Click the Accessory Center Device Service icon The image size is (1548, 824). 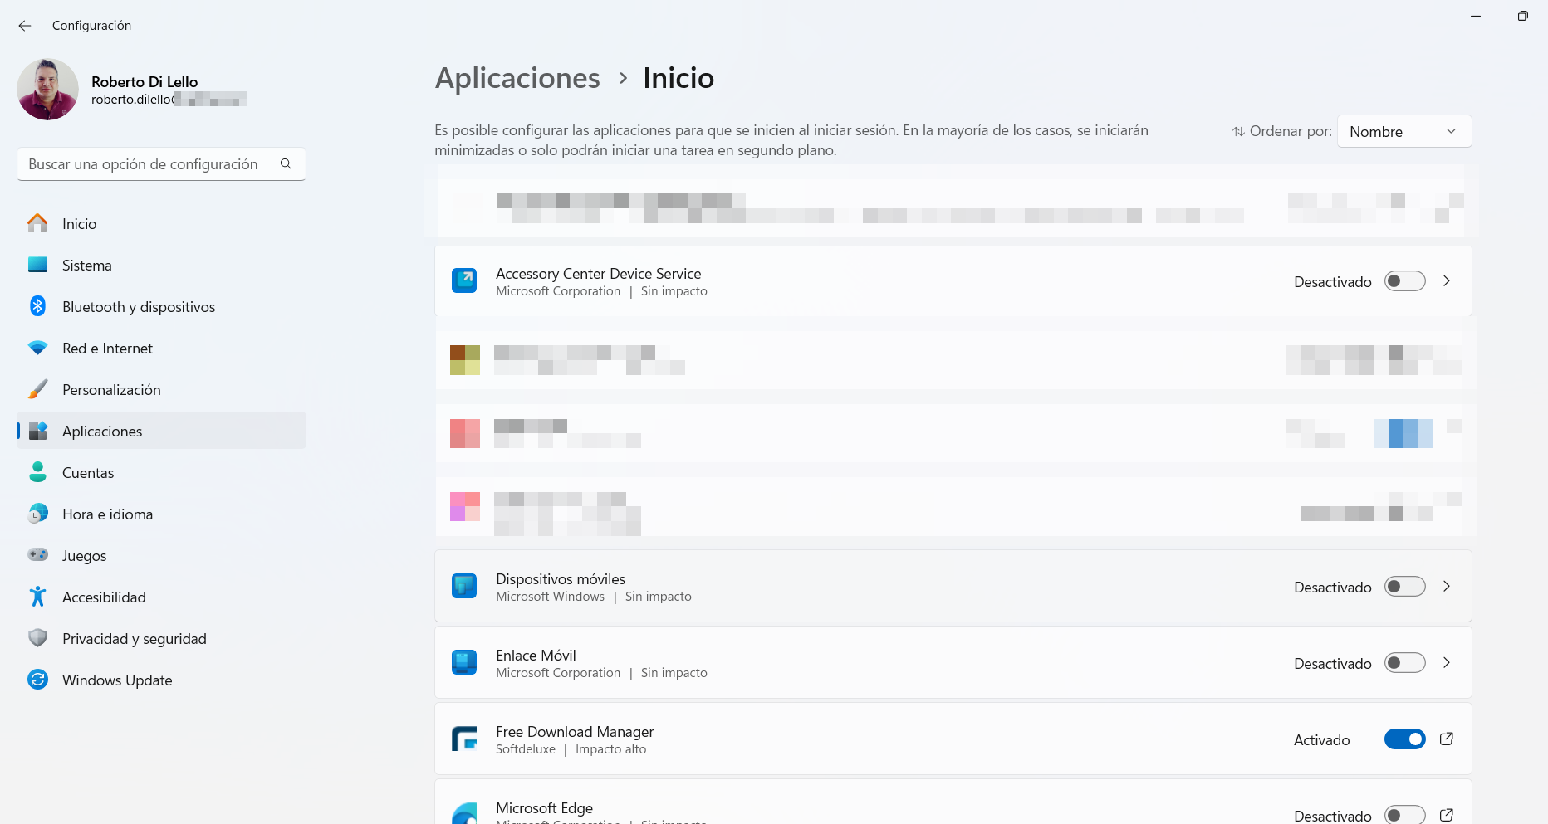[x=464, y=280]
